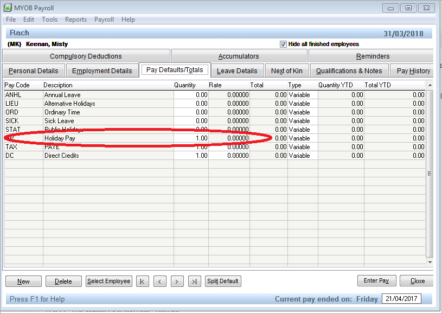Click Direct Credits quantity 1.00 cell

pos(191,156)
